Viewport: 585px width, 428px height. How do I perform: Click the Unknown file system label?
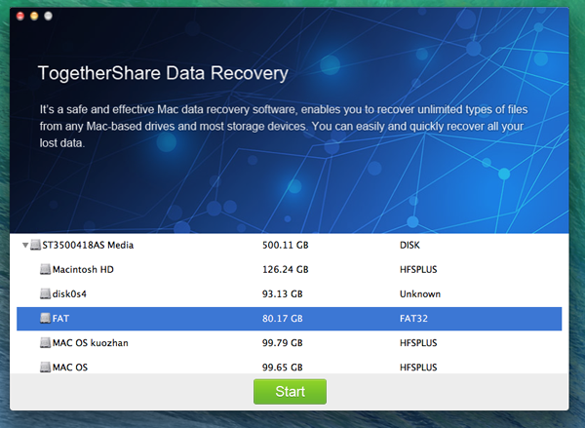(420, 294)
